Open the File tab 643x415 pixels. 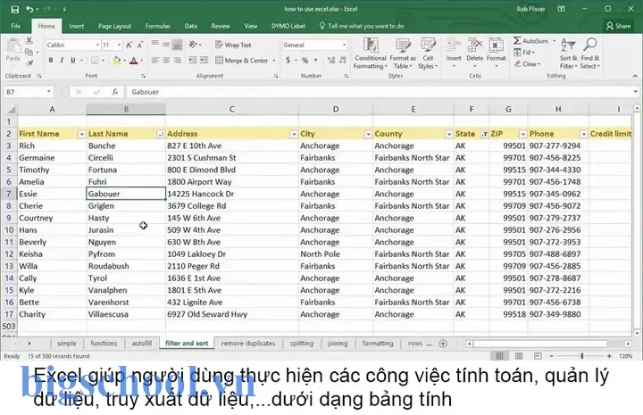[15, 26]
